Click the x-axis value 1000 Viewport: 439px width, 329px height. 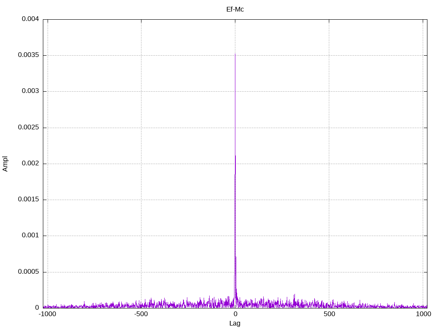coord(423,314)
